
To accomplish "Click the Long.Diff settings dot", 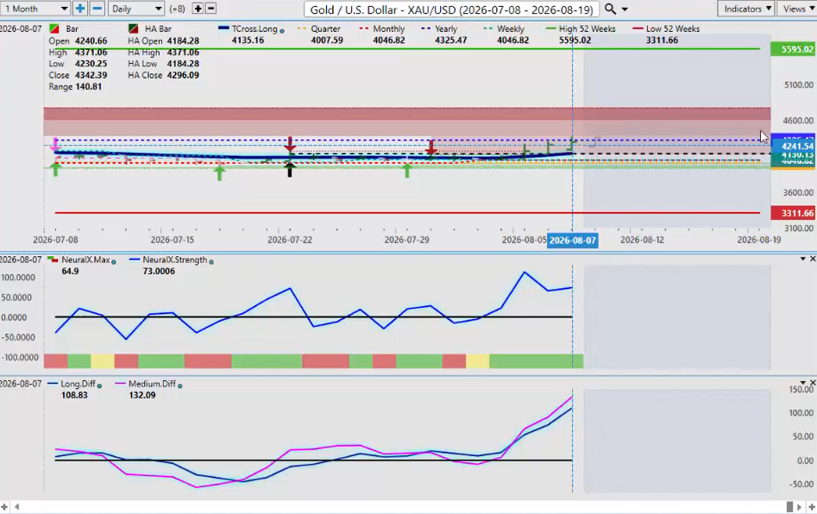I will (99, 385).
